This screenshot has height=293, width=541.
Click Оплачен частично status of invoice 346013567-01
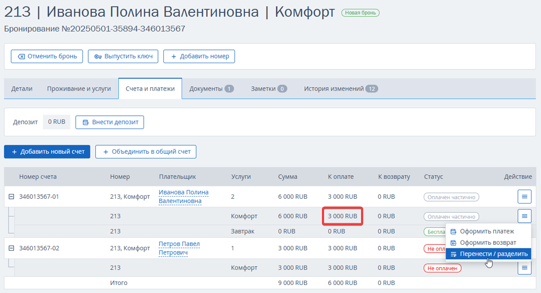452,197
